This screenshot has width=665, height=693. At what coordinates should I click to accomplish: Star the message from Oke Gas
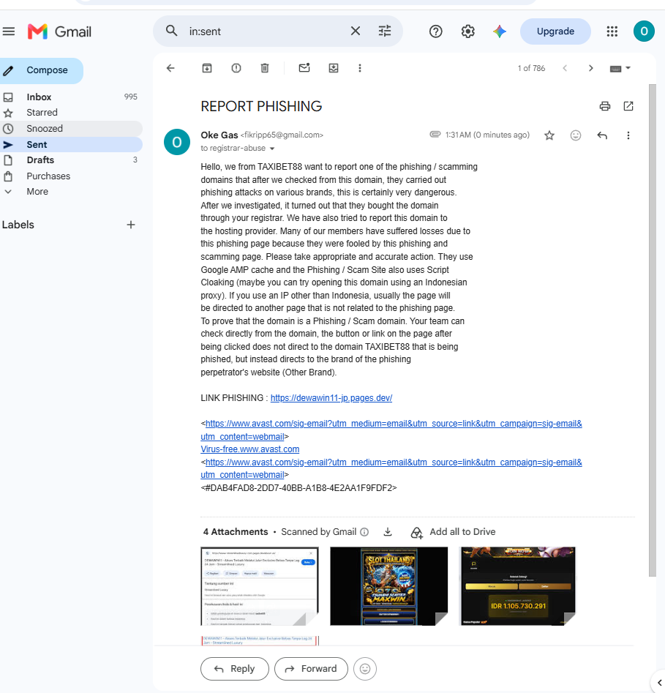549,135
